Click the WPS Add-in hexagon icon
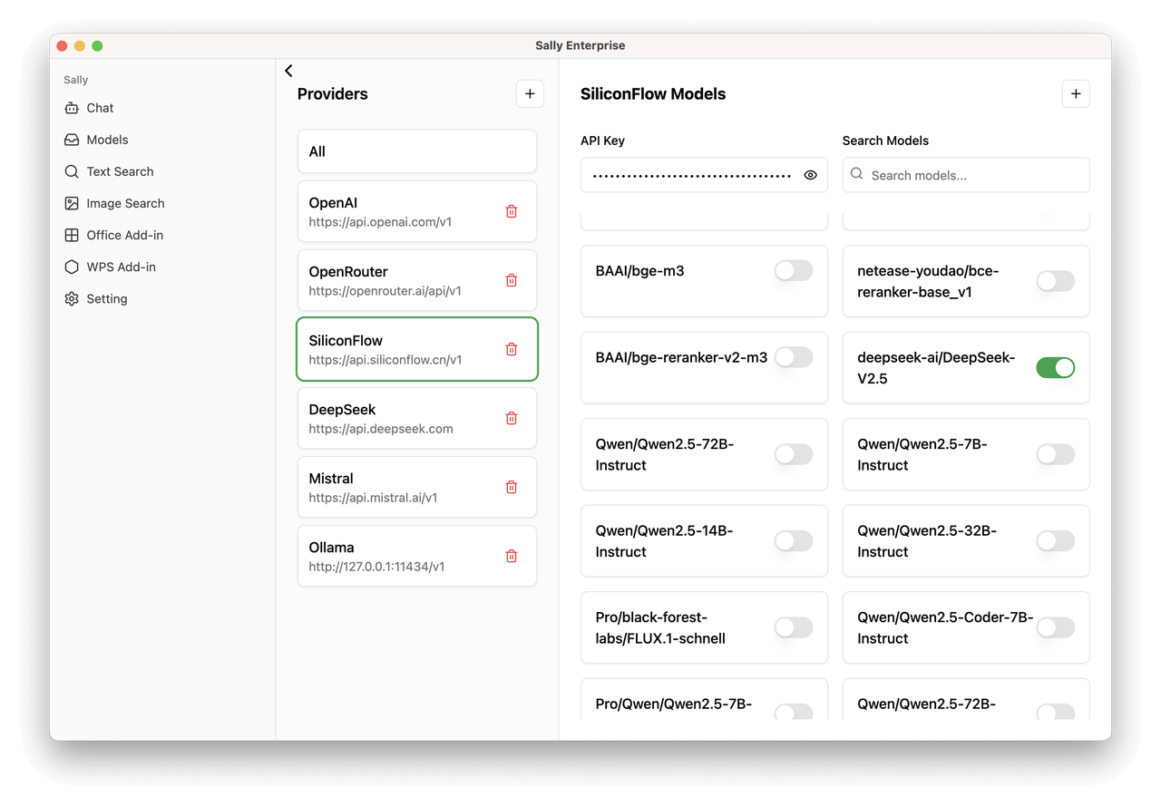Image resolution: width=1161 pixels, height=806 pixels. 72,267
